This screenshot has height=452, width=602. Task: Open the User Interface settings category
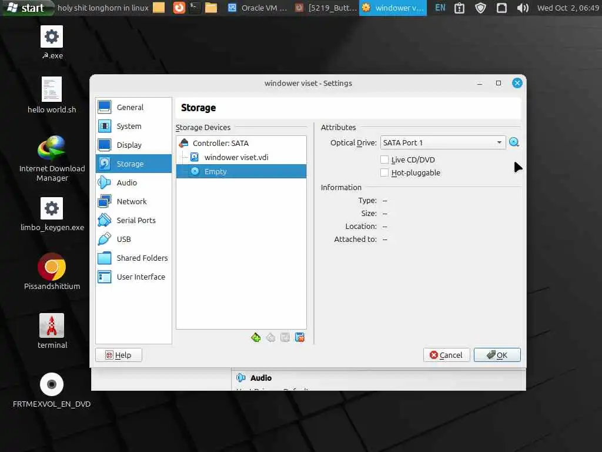[133, 277]
